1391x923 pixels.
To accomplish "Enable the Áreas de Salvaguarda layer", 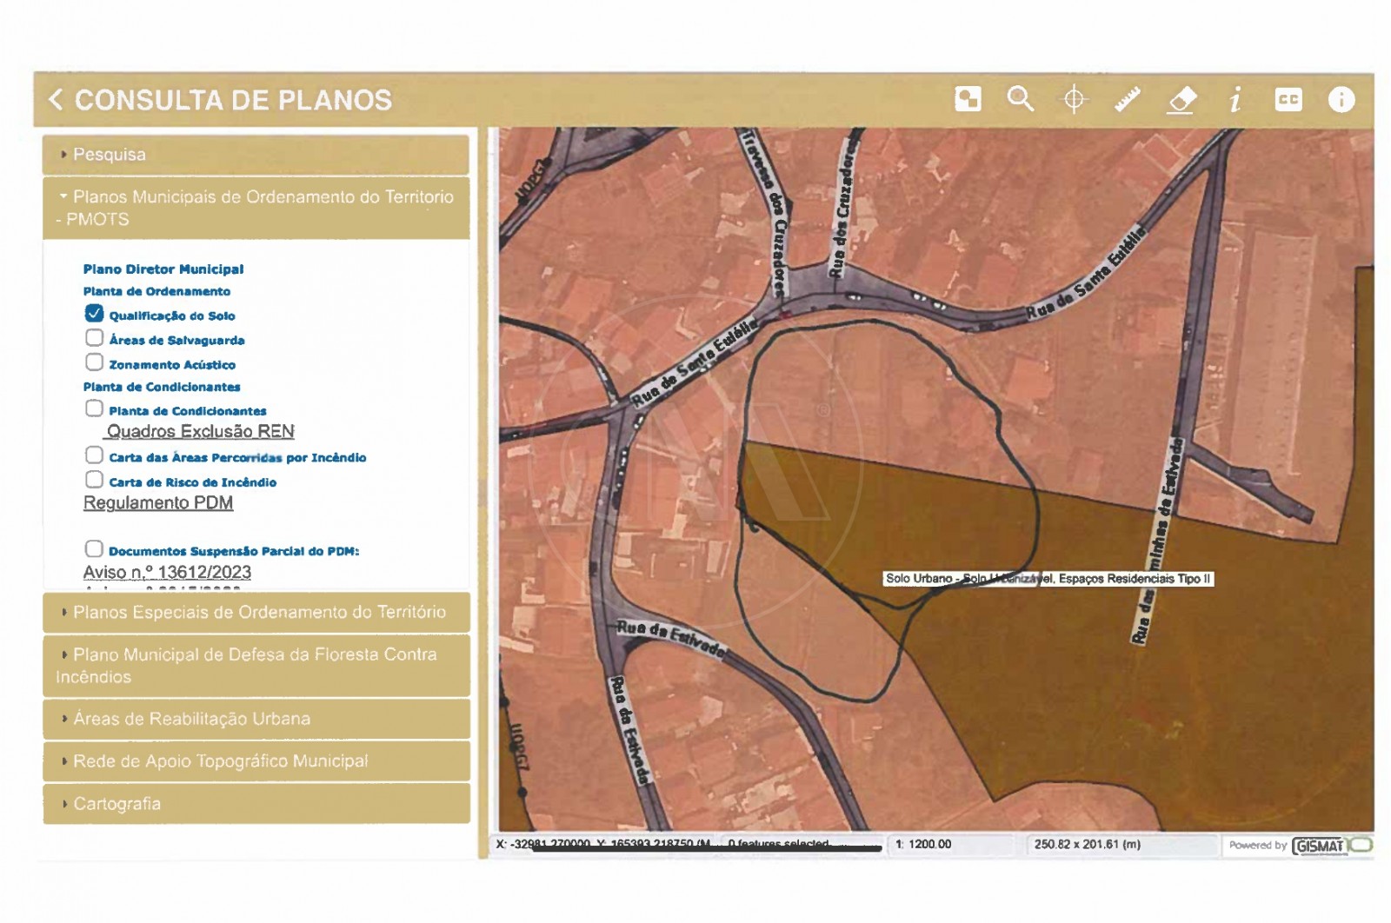I will pos(94,338).
